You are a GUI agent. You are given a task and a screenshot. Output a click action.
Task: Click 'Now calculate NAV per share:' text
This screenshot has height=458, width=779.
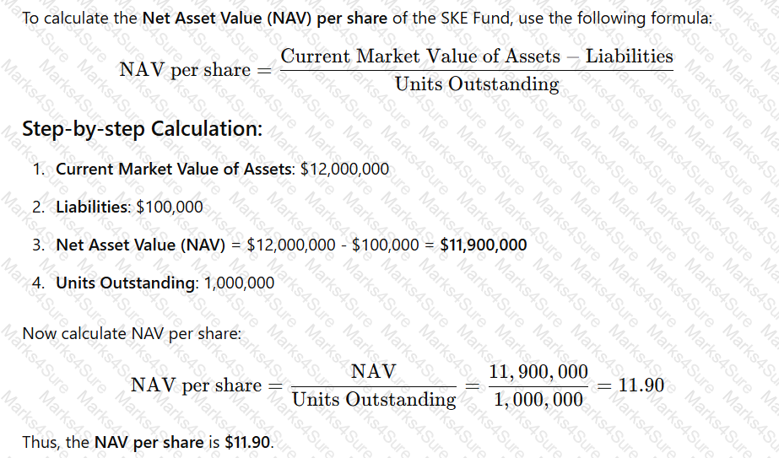point(132,333)
